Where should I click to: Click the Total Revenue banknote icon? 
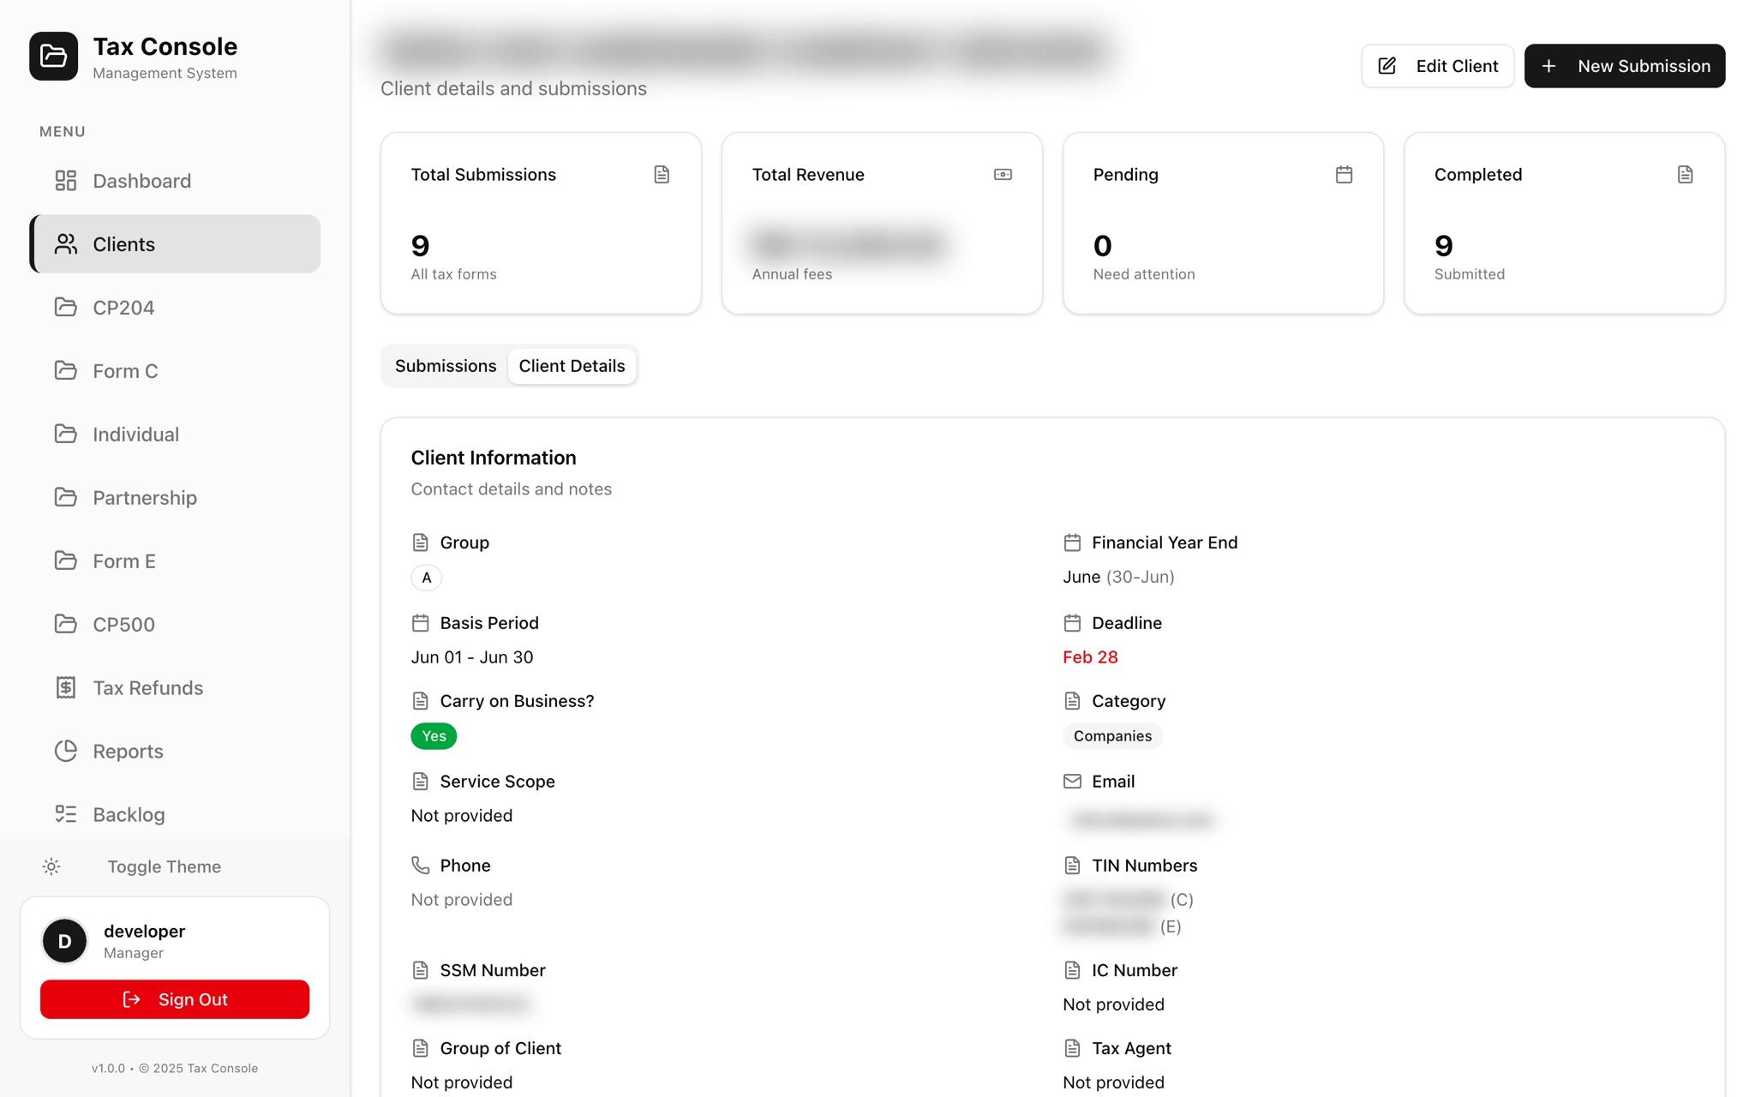click(x=1003, y=175)
